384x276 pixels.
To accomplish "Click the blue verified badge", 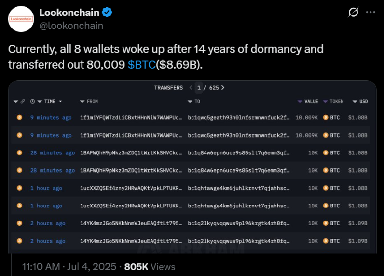I will coord(107,12).
